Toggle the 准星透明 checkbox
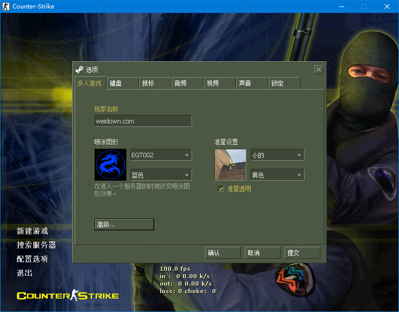 pyautogui.click(x=221, y=189)
